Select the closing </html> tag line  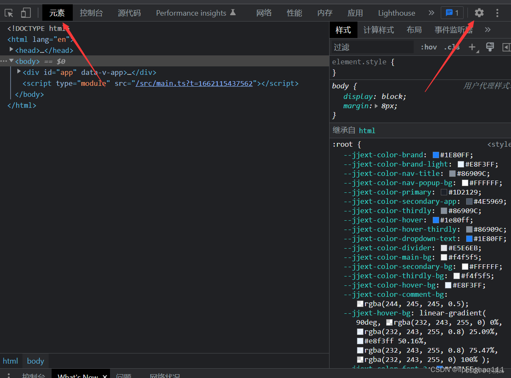[22, 105]
